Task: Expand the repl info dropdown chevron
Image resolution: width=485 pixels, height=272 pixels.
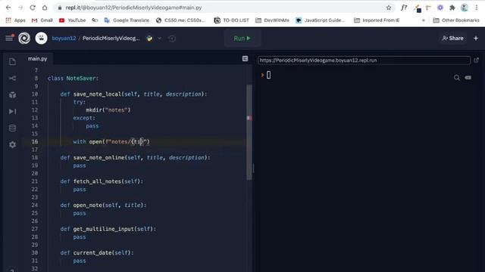Action: 159,39
